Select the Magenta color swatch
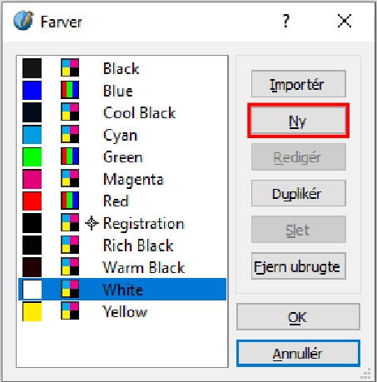The image size is (377, 382). [x=32, y=179]
